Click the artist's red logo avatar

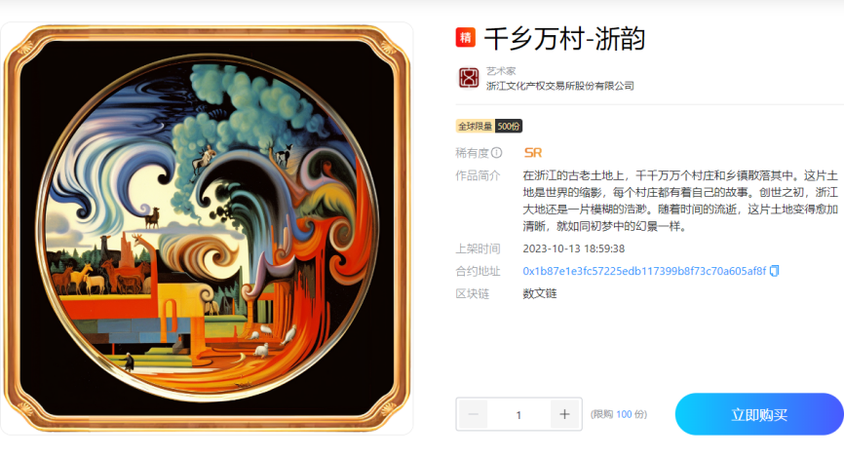pyautogui.click(x=468, y=78)
